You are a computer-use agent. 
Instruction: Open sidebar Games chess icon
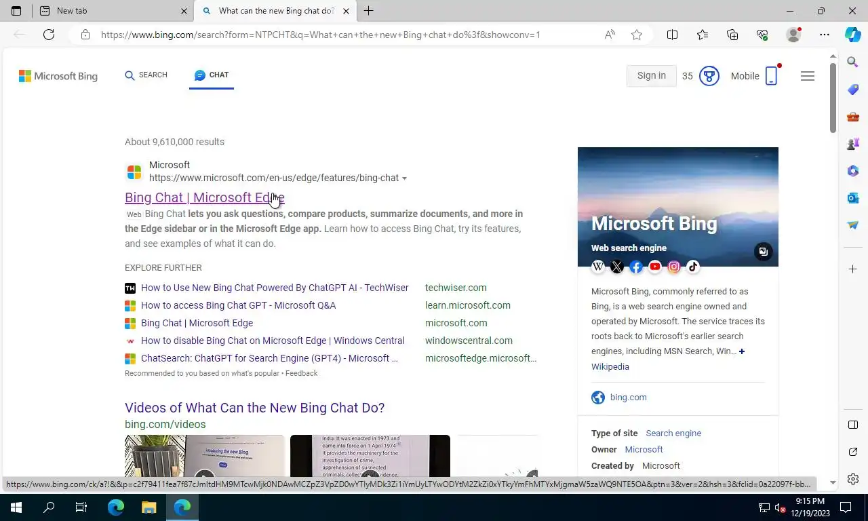tap(853, 144)
